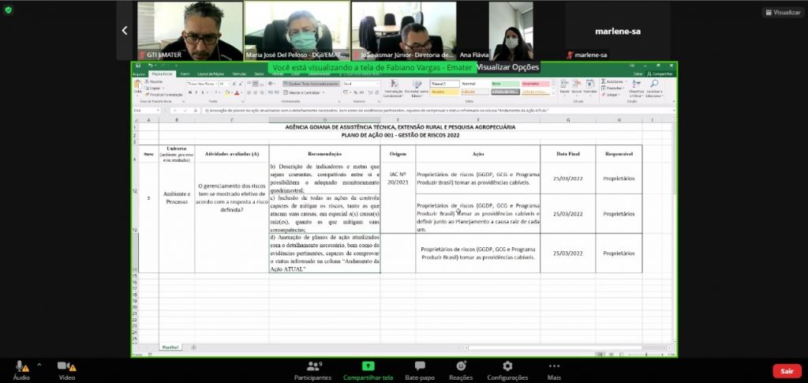Image resolution: width=808 pixels, height=383 pixels.
Task: Start camera with the Vídeo icon
Action: (65, 367)
